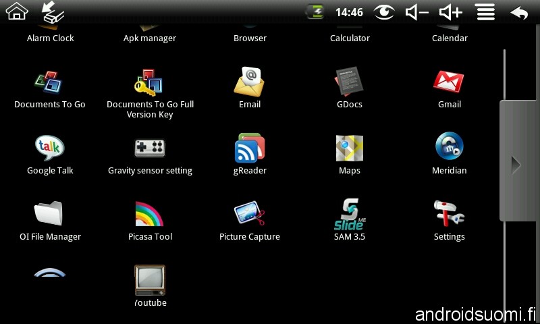The width and height of the screenshot is (540, 324).
Task: Launch Documents To Go Full Version Key
Action: point(148,82)
